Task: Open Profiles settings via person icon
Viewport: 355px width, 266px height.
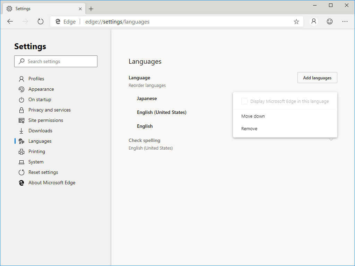Action: click(21, 79)
